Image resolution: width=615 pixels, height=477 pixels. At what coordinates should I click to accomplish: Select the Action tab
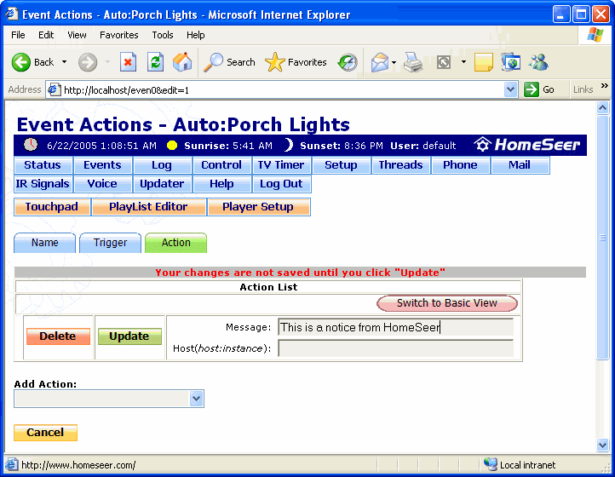pos(176,243)
